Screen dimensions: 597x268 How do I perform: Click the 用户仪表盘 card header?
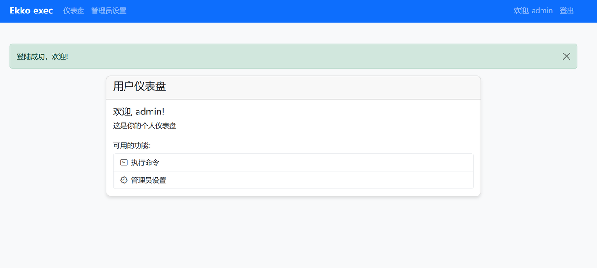click(x=293, y=87)
